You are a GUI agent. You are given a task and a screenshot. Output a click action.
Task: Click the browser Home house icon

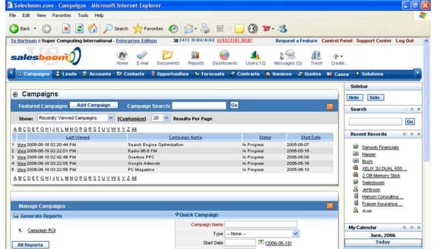pyautogui.click(x=93, y=29)
